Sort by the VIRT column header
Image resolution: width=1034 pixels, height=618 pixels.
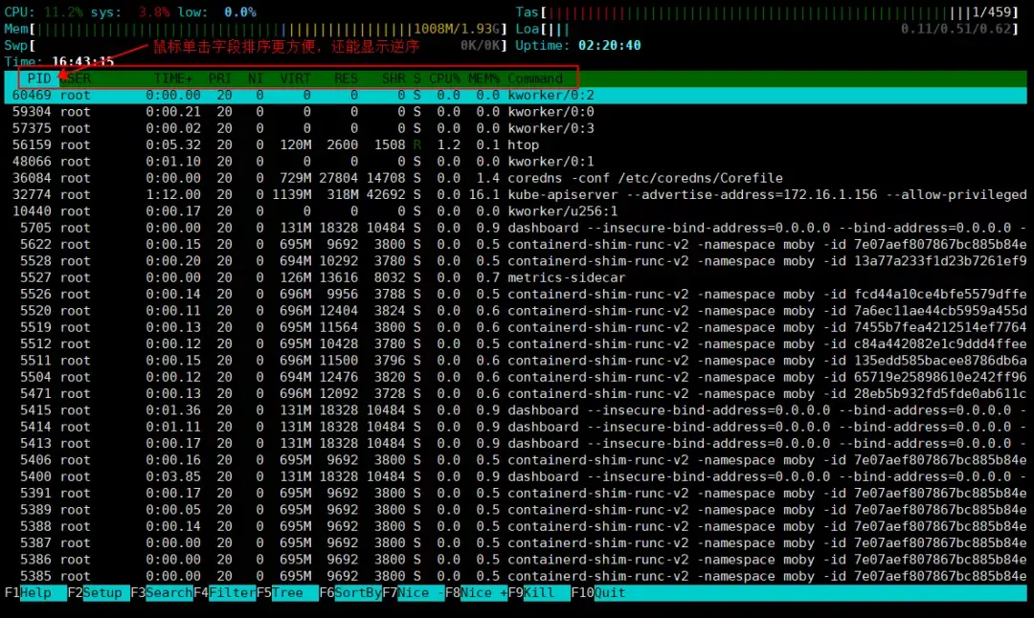[x=295, y=78]
